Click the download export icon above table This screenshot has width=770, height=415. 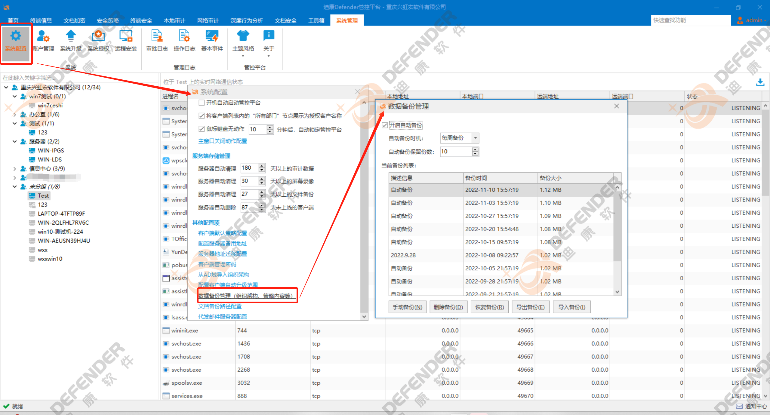click(760, 82)
